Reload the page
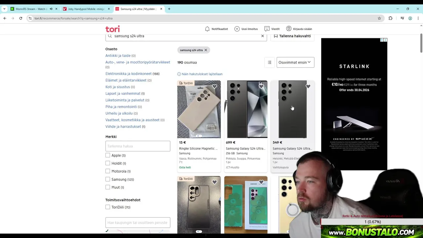The width and height of the screenshot is (423, 238). click(20, 18)
